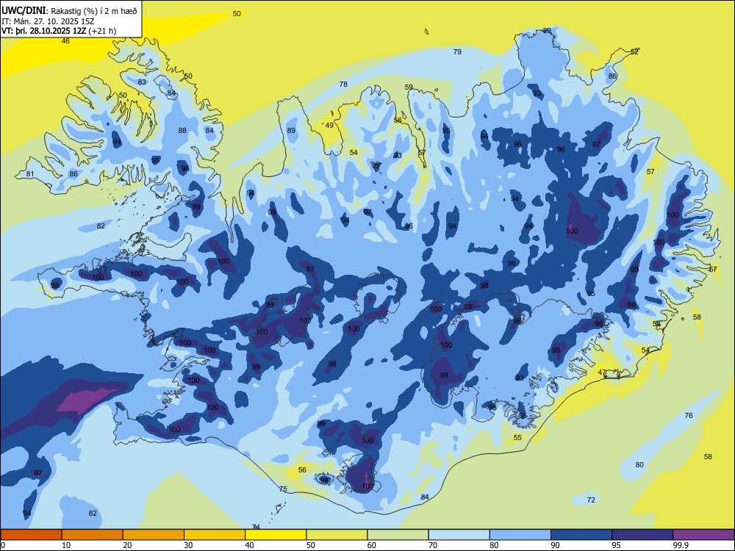This screenshot has width=735, height=551.
Task: Click the dark orange 0–10 legend swatch
Action: point(31,535)
